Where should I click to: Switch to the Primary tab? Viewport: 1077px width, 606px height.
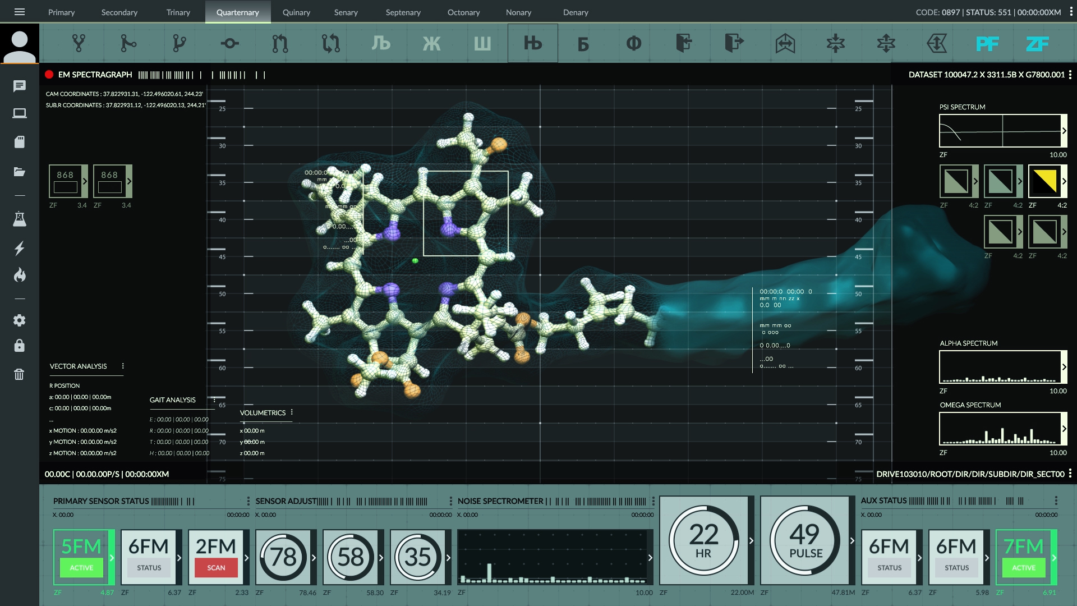tap(61, 12)
